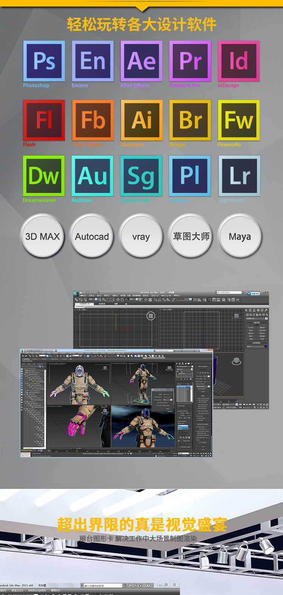Click the 草图大师 round button
Screen dimensions: 283x595
point(191,236)
